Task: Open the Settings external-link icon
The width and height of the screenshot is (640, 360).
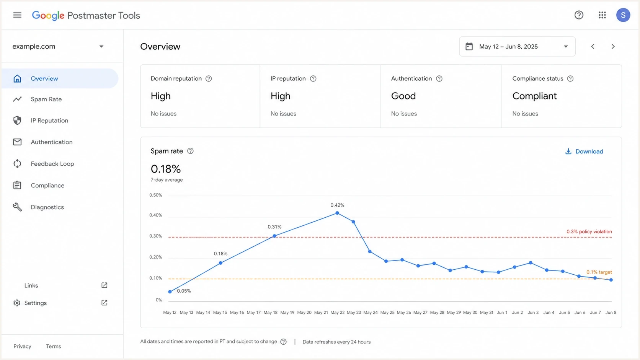Action: 104,303
